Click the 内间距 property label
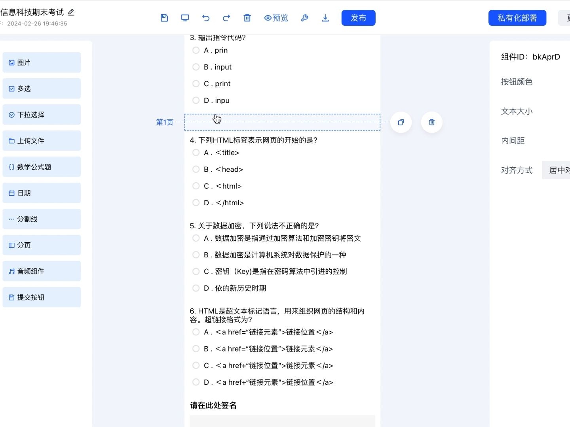This screenshot has height=427, width=570. pos(513,141)
